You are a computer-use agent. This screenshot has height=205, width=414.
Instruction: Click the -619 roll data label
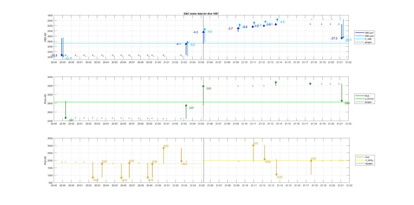pos(124,180)
